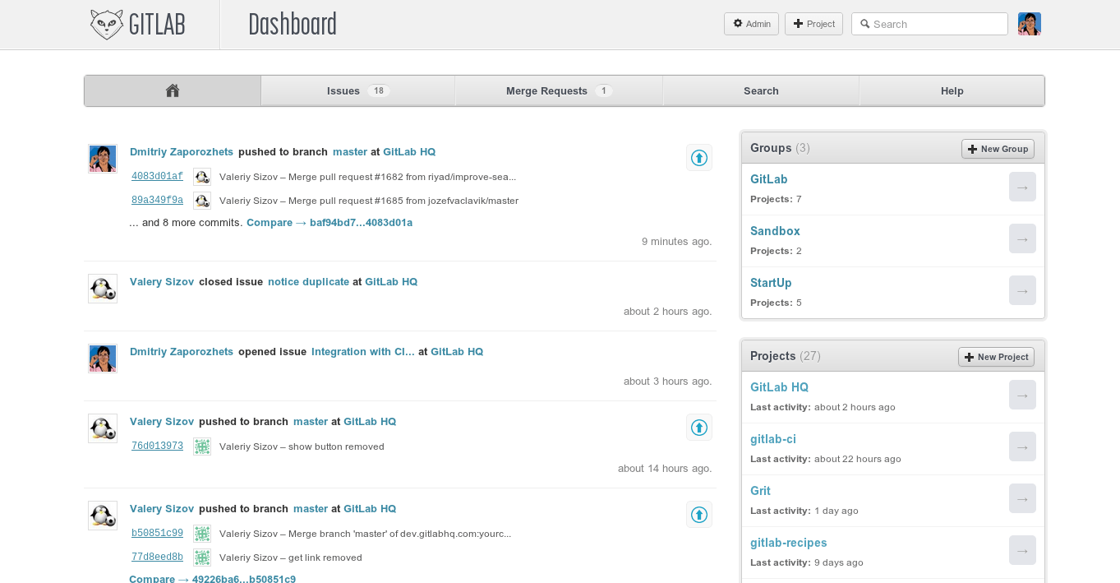The image size is (1120, 583).
Task: Click the New Project button
Action: (x=996, y=357)
